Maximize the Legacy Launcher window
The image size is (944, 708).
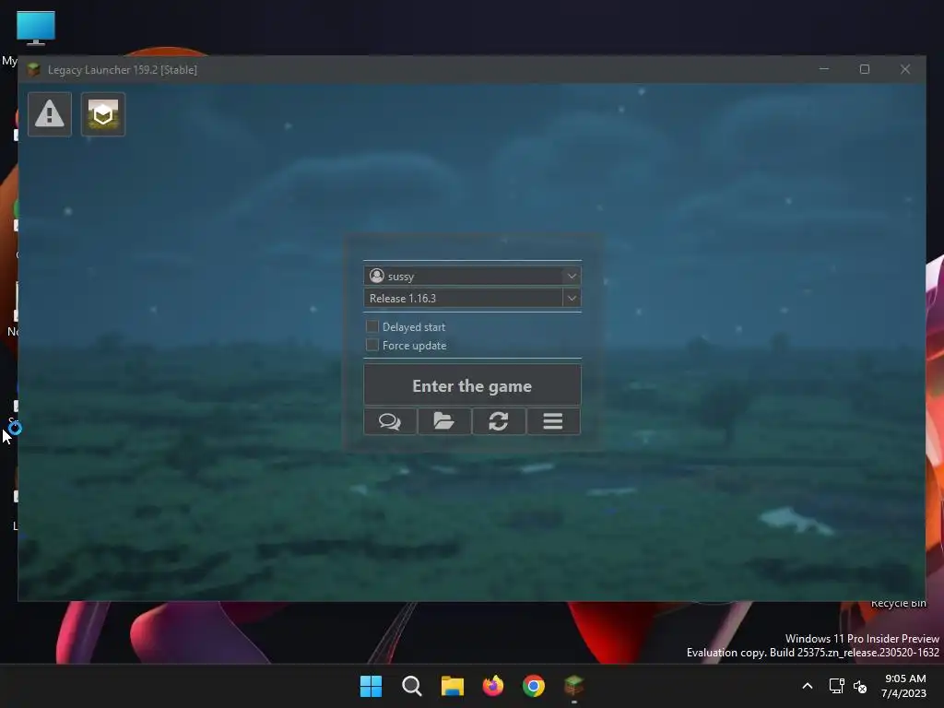point(865,69)
